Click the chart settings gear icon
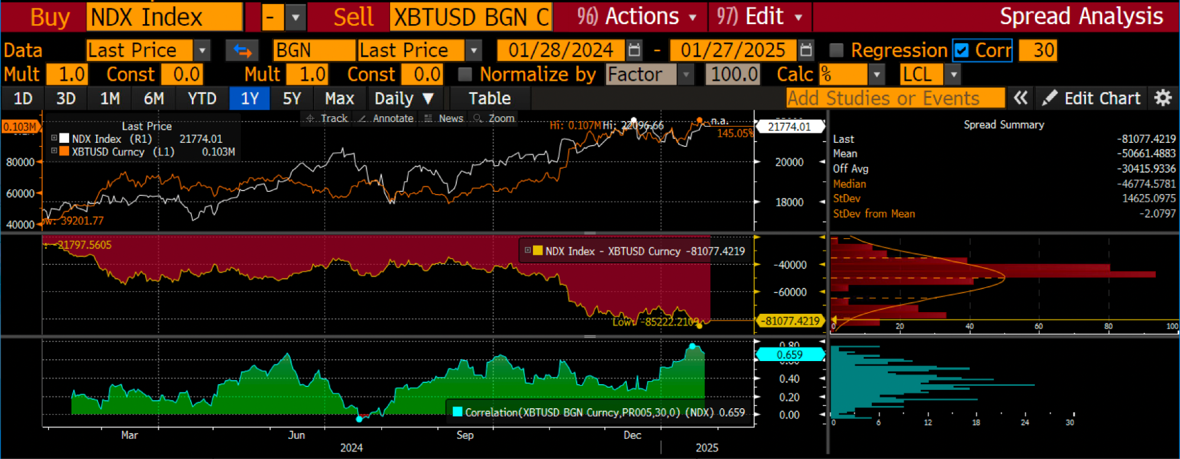This screenshot has width=1180, height=459. [1163, 98]
